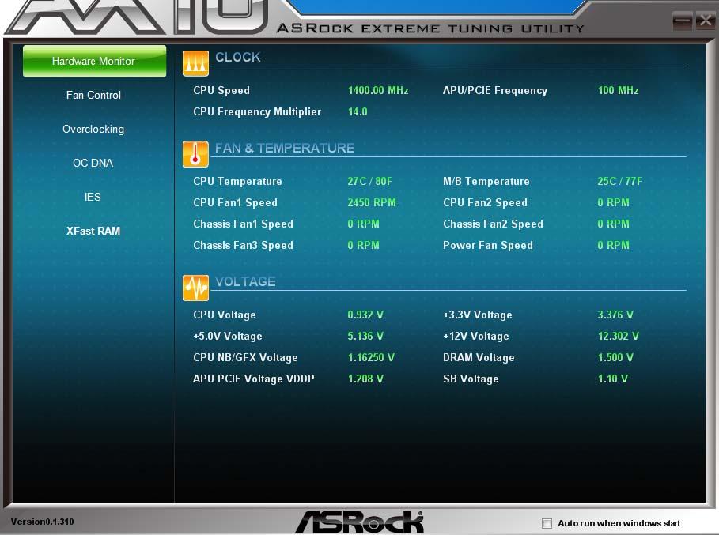Click the CPU Temperature 27C / 80F reading

(x=370, y=181)
